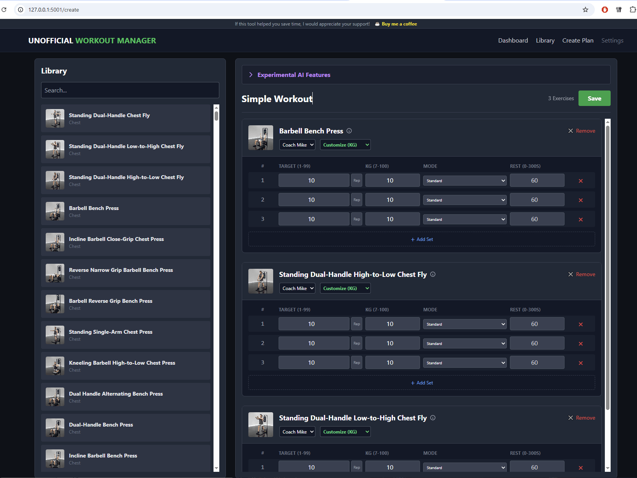This screenshot has height=478, width=637.
Task: Toggle Rep unit on Barbell Bench Press set 1
Action: point(356,181)
